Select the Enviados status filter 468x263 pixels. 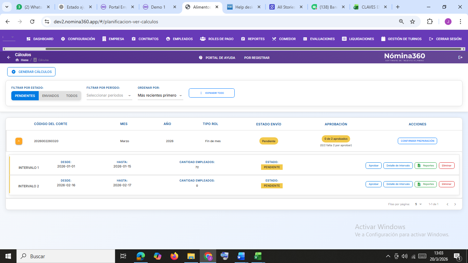point(51,96)
